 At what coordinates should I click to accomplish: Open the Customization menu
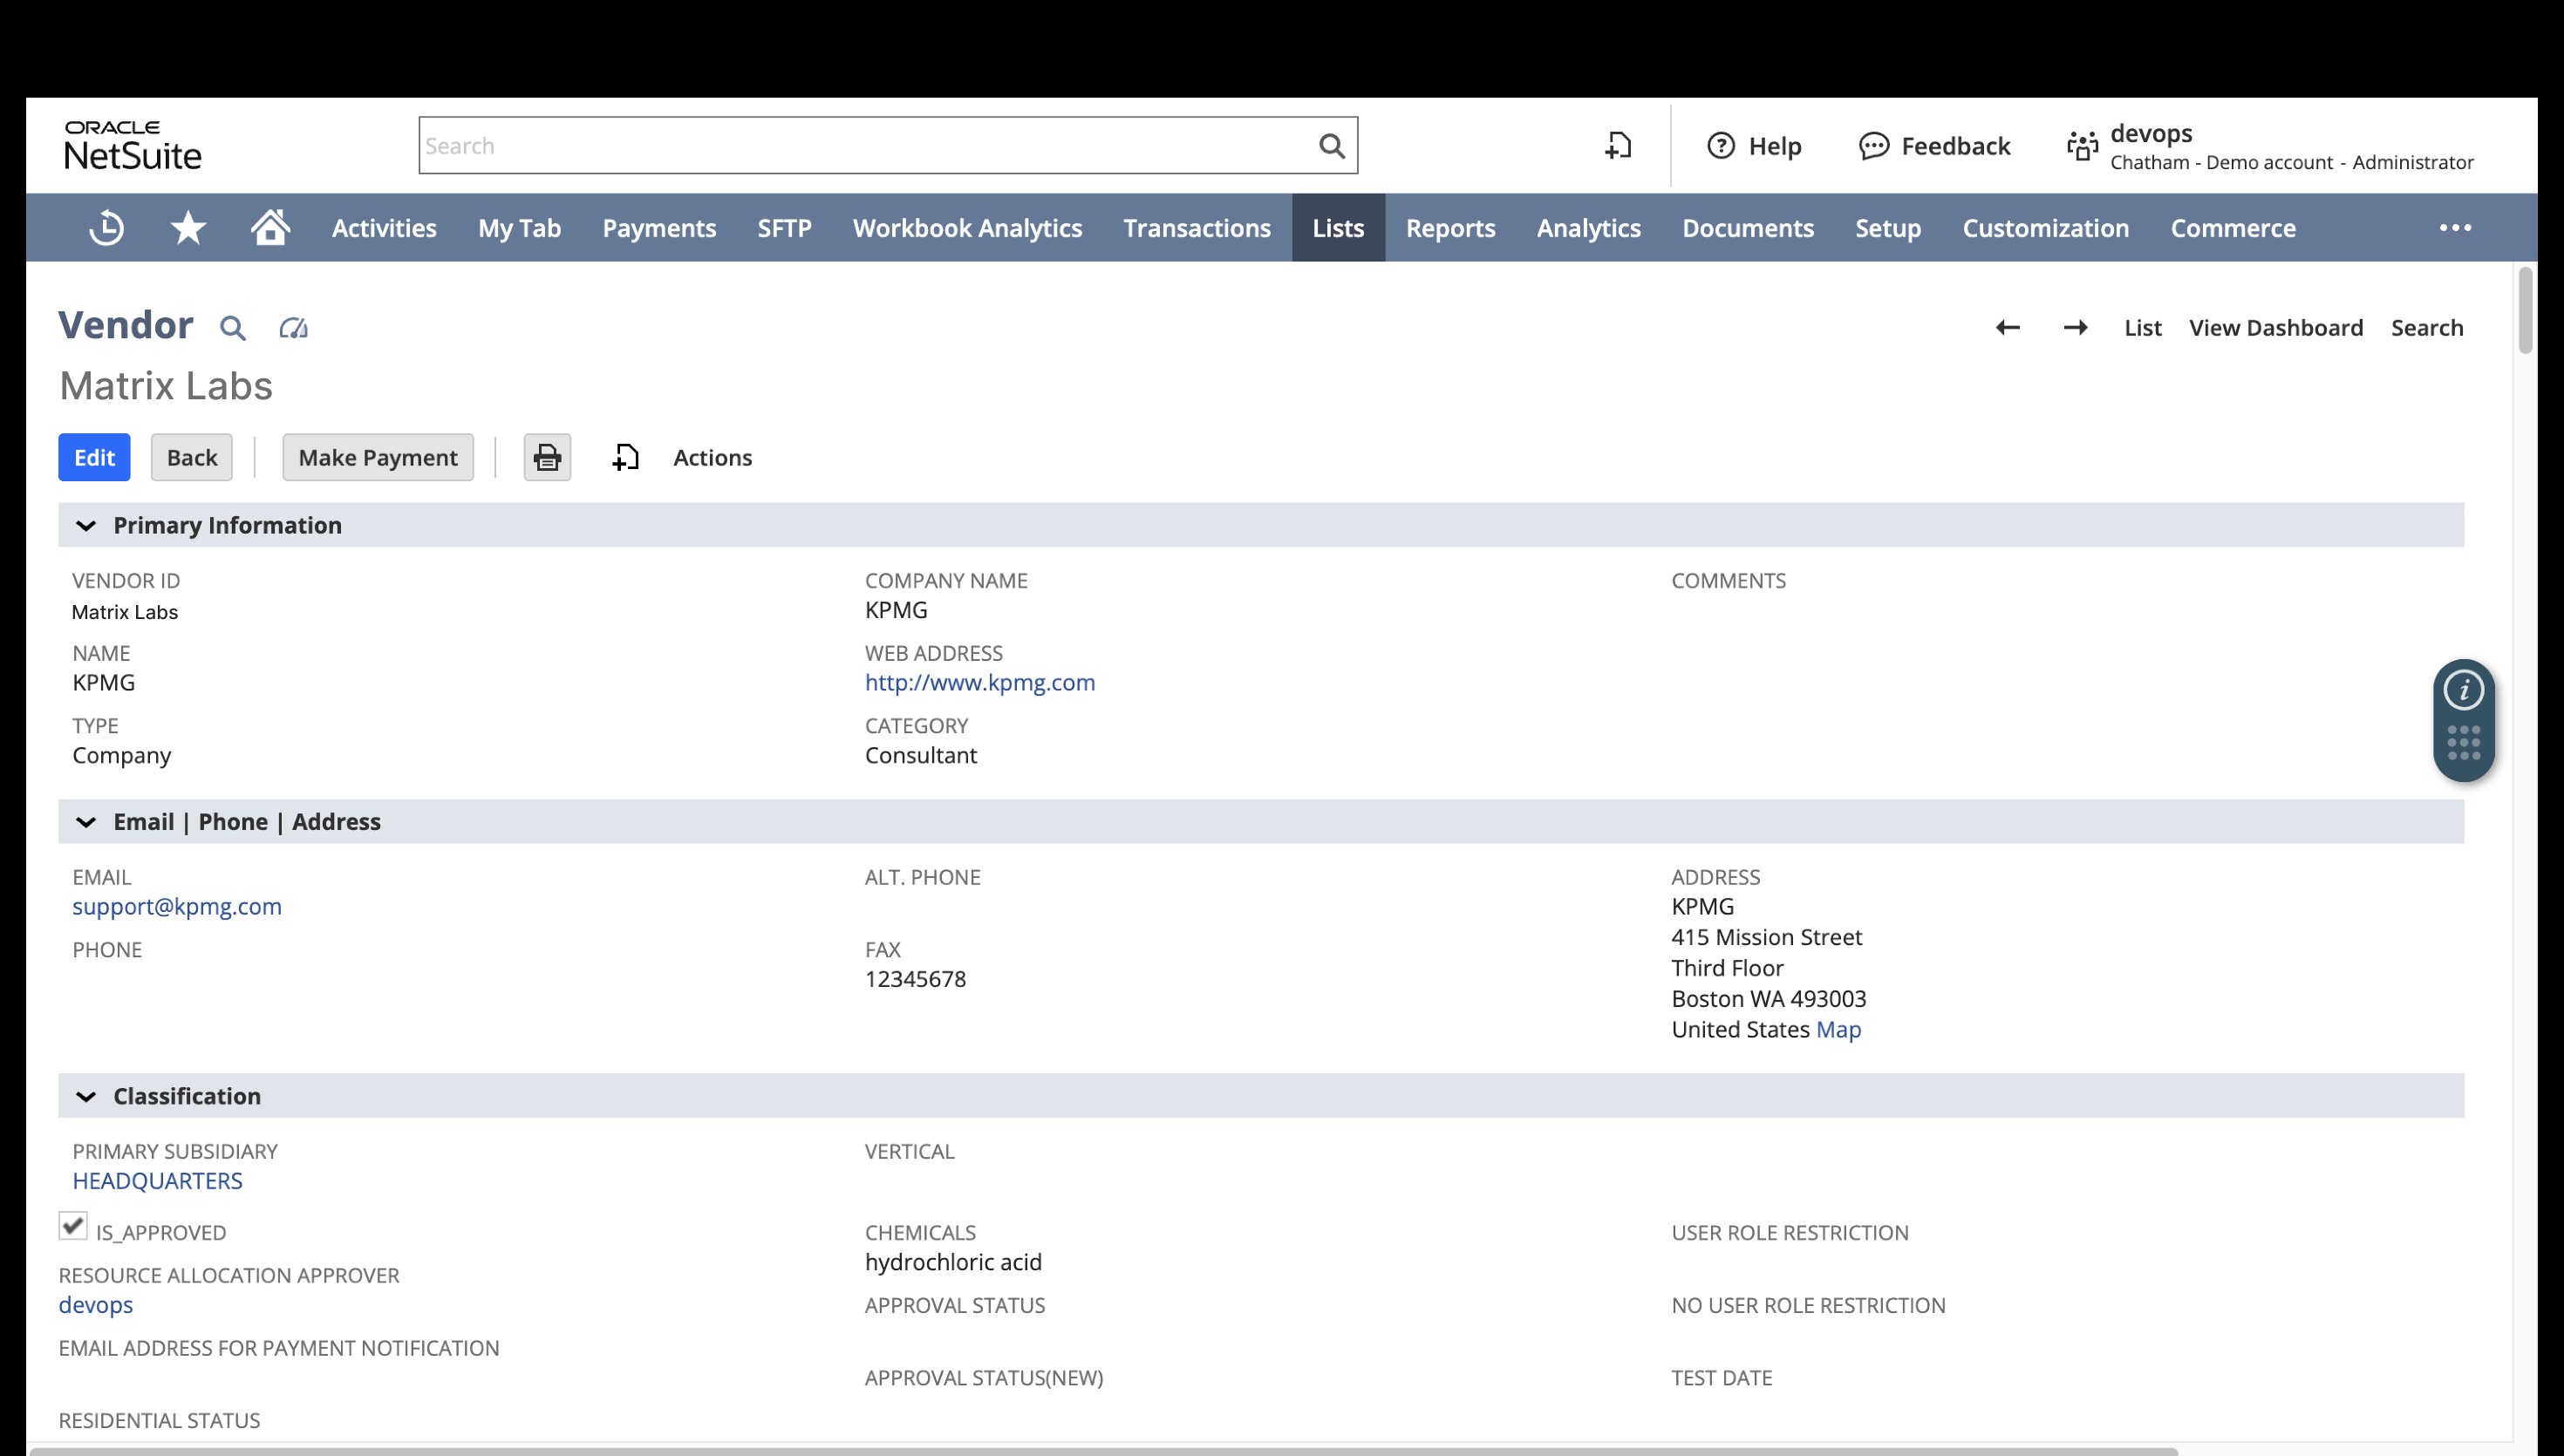[2045, 228]
